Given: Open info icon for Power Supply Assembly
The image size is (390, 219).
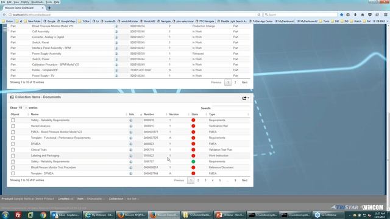Looking at the screenshot, I should click(x=116, y=54).
